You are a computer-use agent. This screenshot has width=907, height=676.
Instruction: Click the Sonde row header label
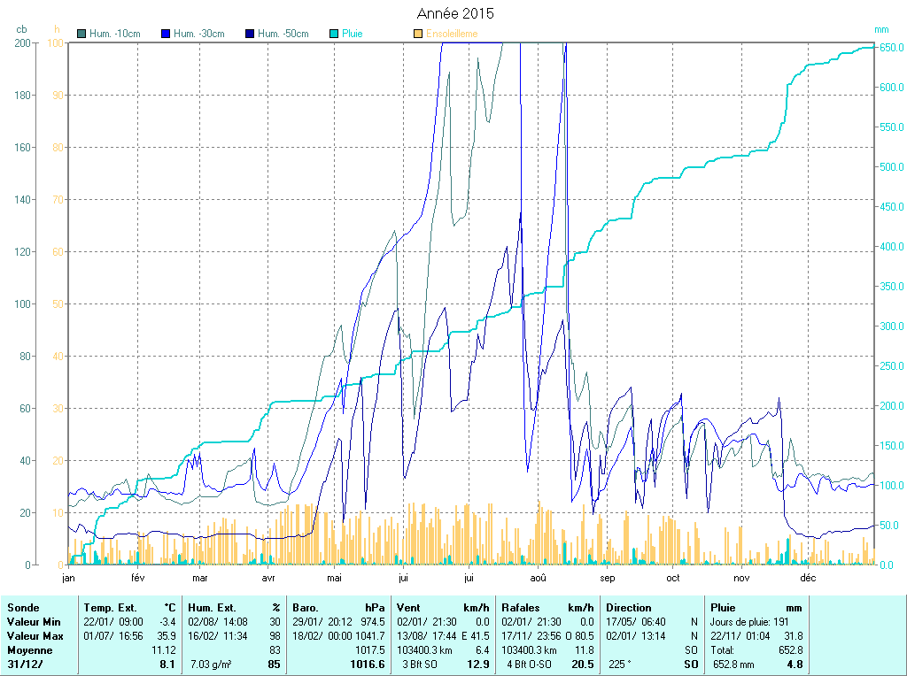tap(23, 608)
